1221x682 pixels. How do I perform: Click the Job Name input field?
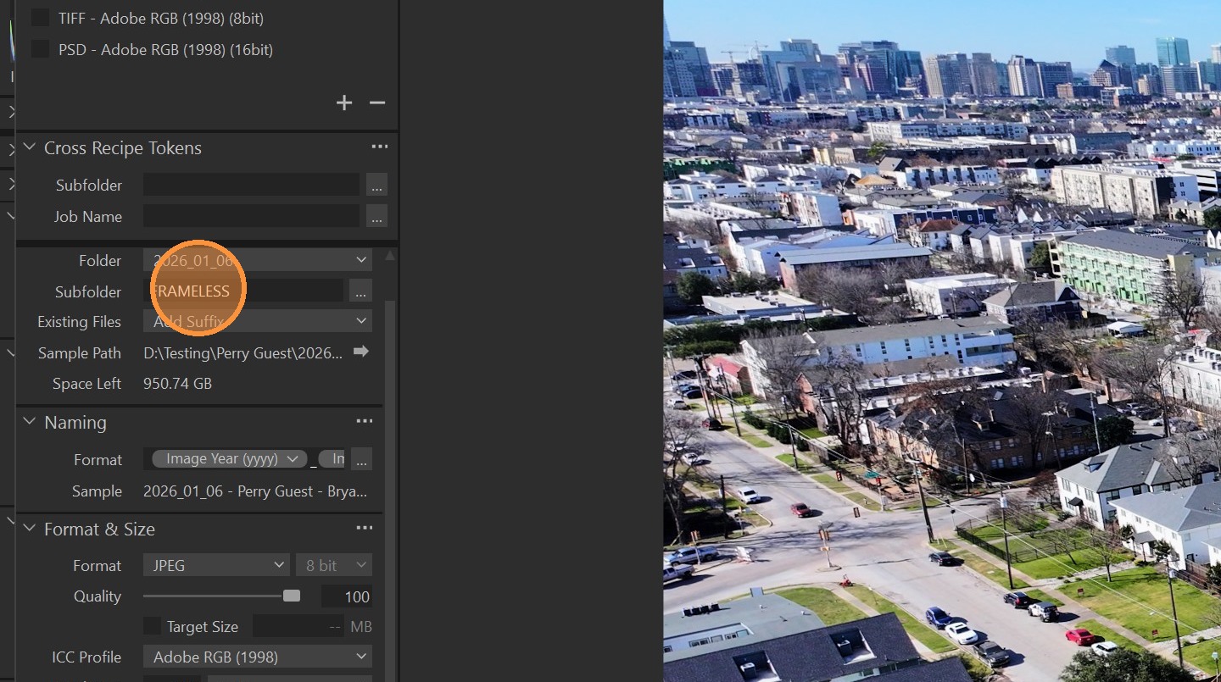coord(252,216)
